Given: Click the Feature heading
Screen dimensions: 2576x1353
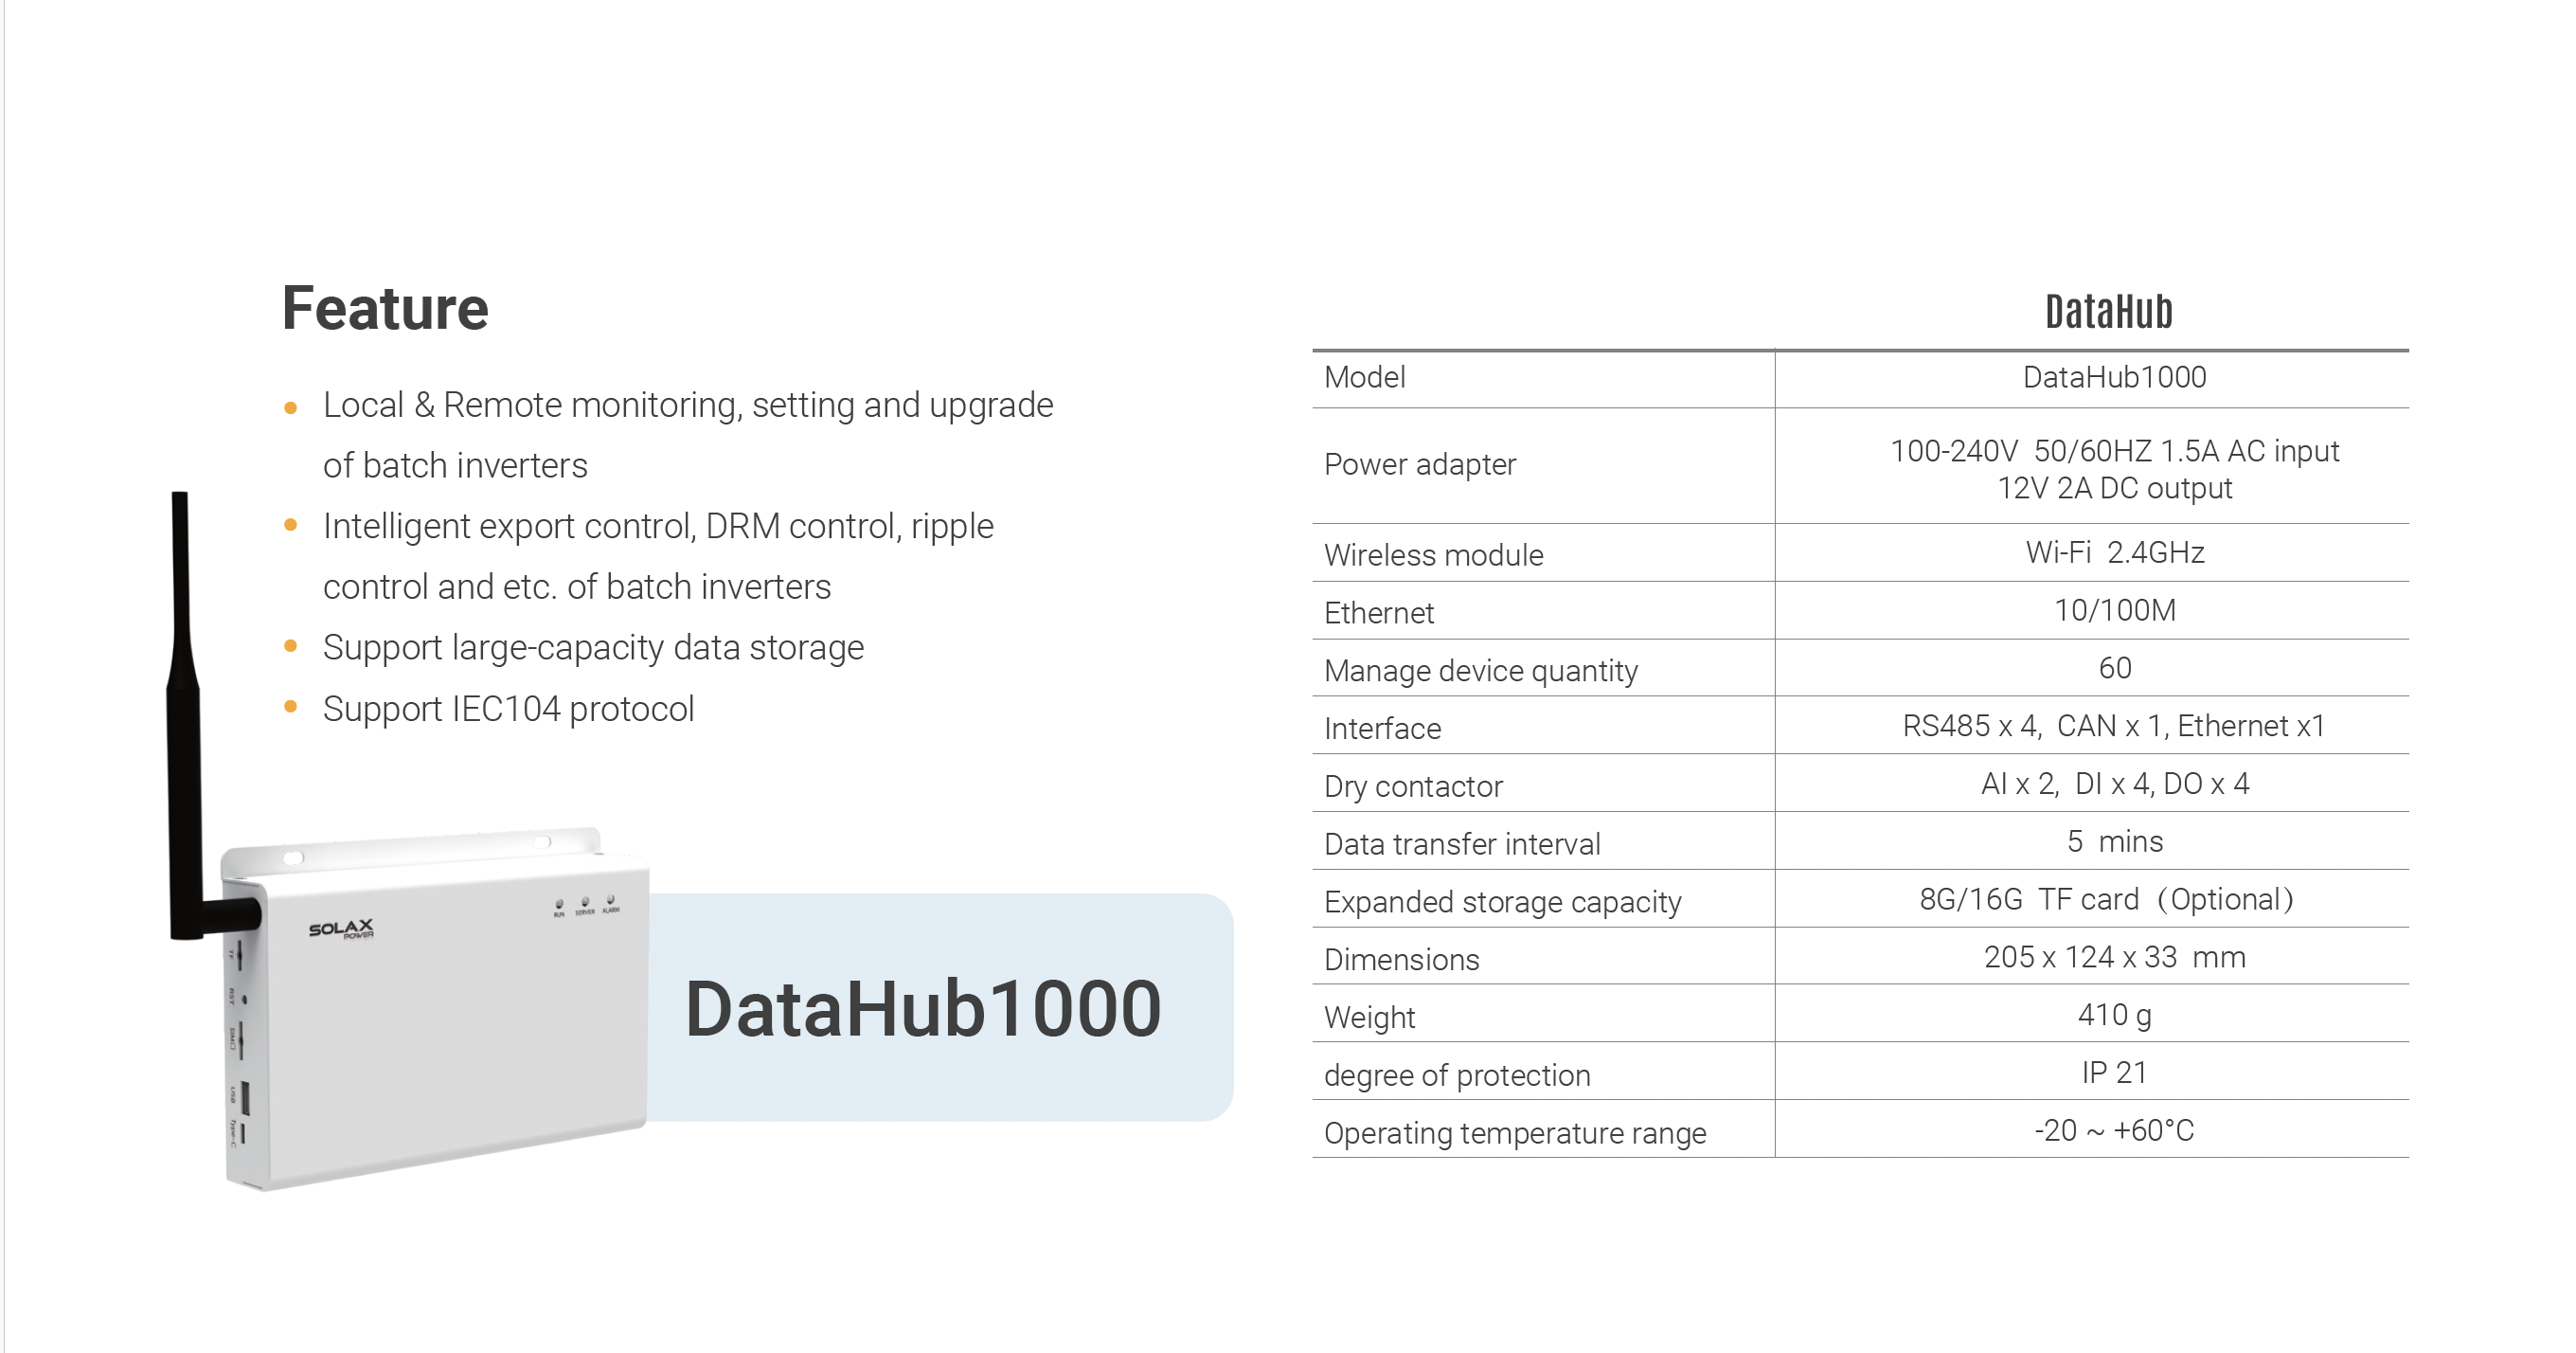Looking at the screenshot, I should tap(385, 308).
